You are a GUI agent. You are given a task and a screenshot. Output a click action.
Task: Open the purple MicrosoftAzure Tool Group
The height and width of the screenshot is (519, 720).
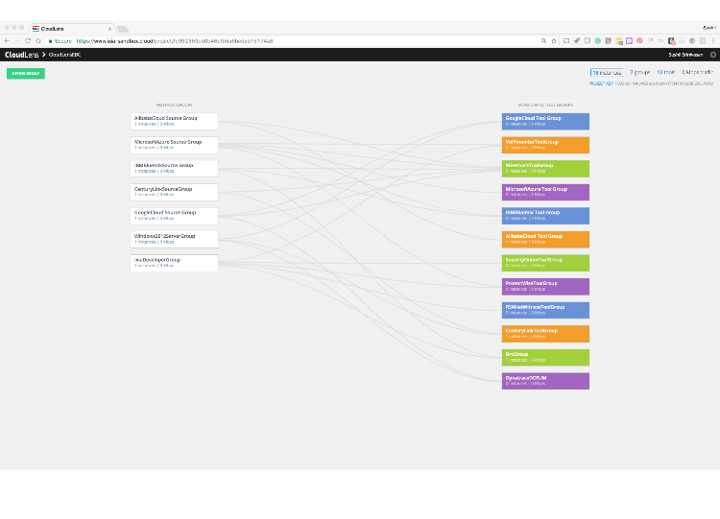pos(545,192)
